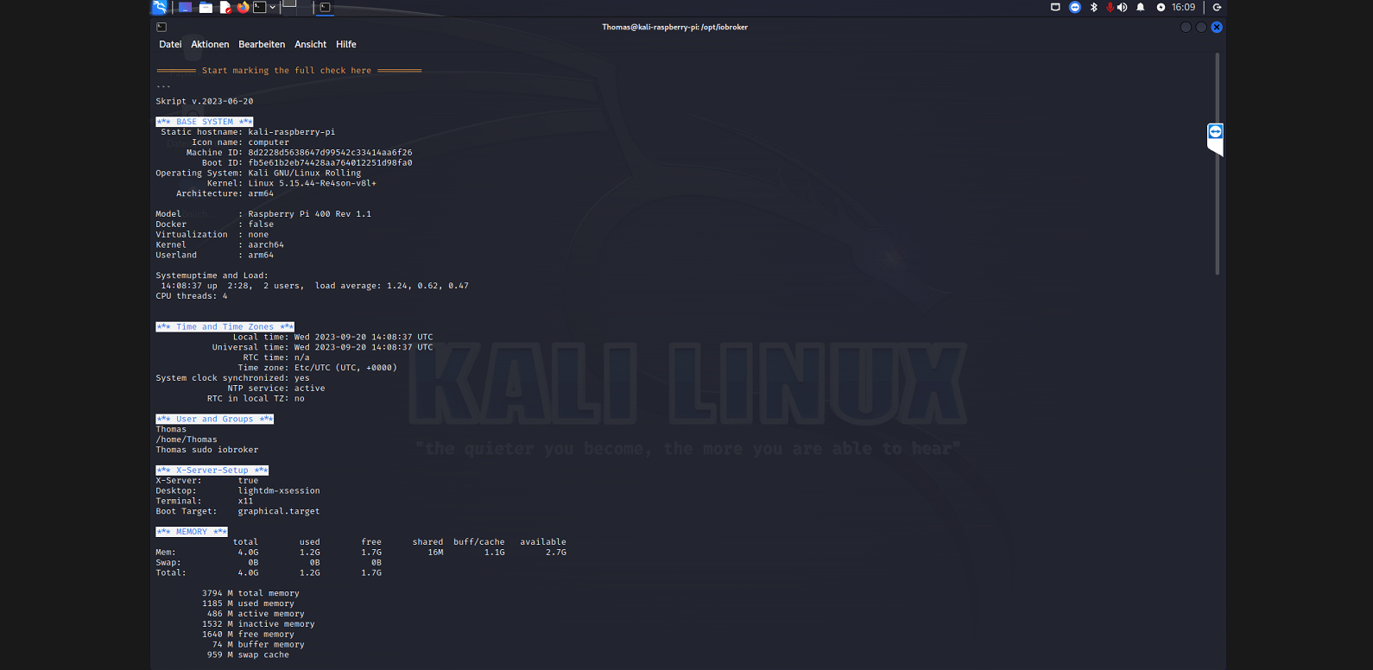The width and height of the screenshot is (1373, 670).
Task: Show notifications via the bell icon
Action: click(x=1141, y=7)
